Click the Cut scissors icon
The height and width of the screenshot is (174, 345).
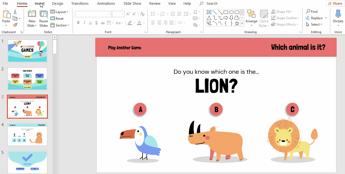click(x=15, y=12)
